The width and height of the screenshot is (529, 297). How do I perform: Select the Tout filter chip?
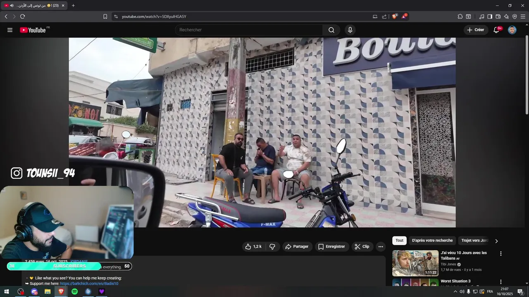(399, 240)
